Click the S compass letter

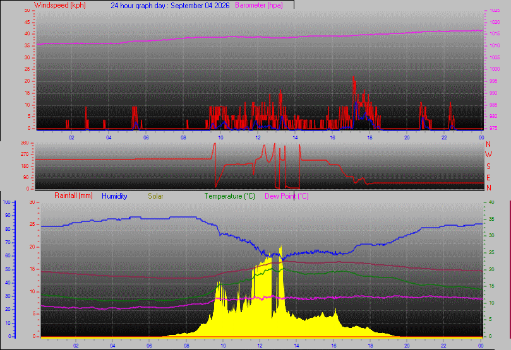488,166
